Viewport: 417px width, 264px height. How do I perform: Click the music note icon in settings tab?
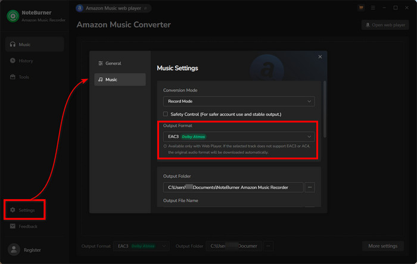(101, 79)
